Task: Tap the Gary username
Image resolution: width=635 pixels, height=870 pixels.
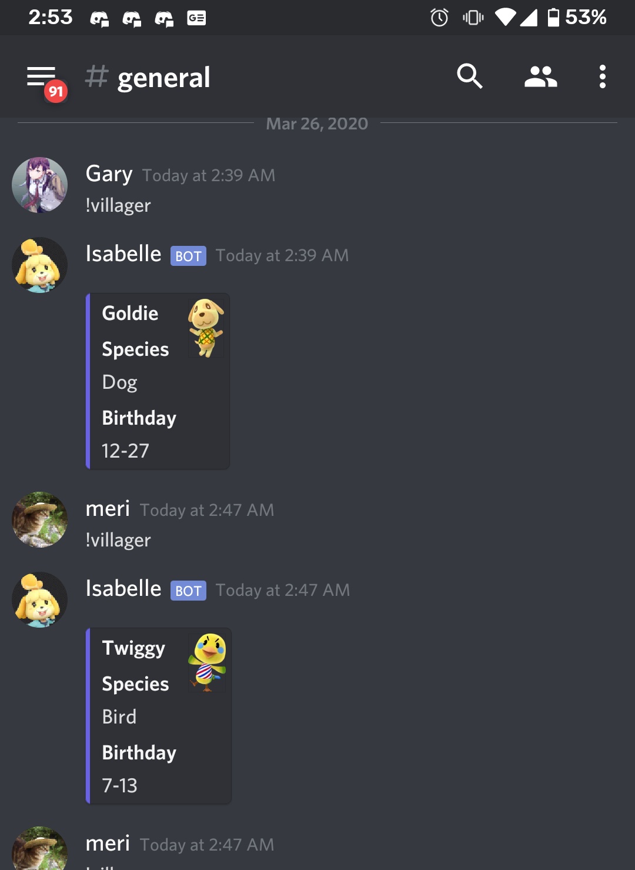Action: tap(109, 174)
